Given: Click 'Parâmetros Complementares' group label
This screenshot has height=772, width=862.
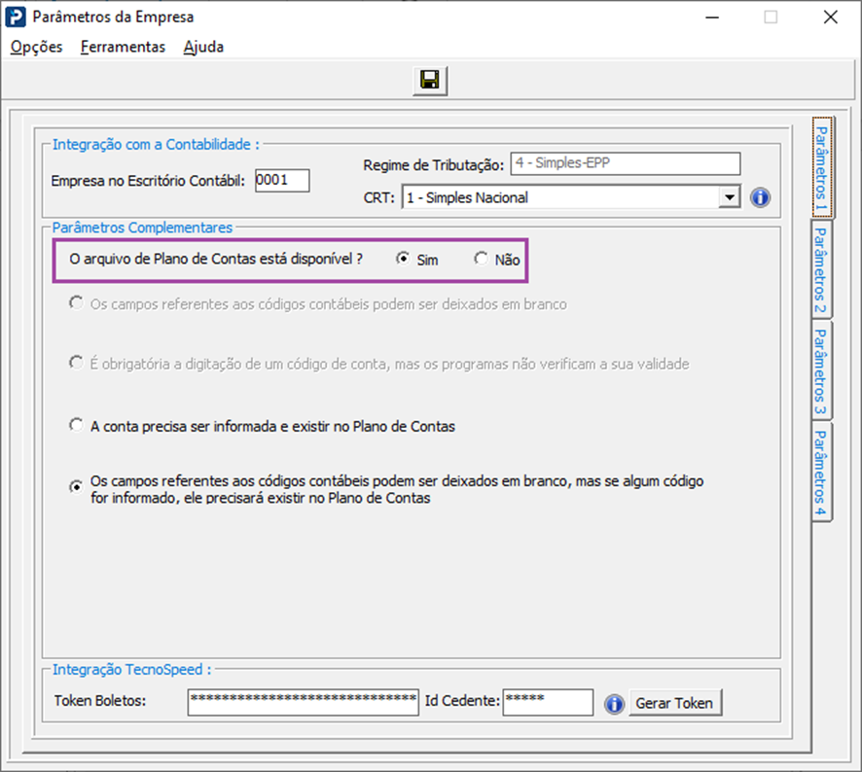Looking at the screenshot, I should tap(142, 228).
